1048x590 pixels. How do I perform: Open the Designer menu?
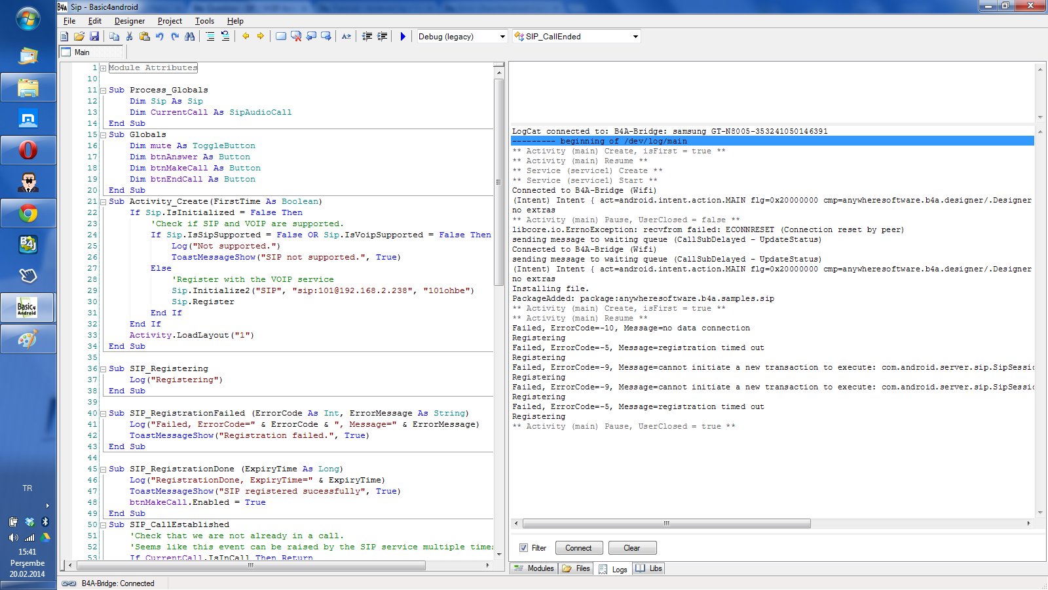pyautogui.click(x=130, y=21)
